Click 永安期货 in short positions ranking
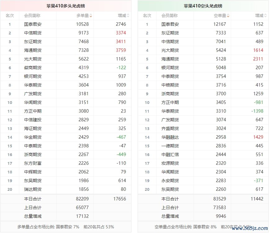 click(x=170, y=181)
